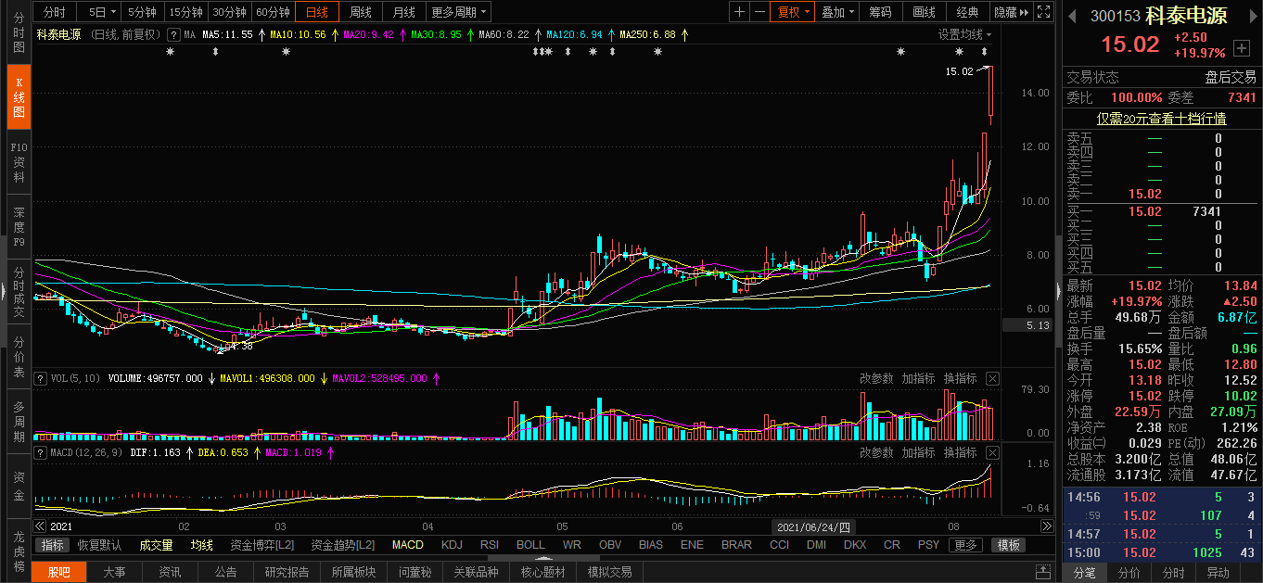Screen dimensions: 1263x583
Task: Open help for the MACD indicator
Action: pos(40,452)
